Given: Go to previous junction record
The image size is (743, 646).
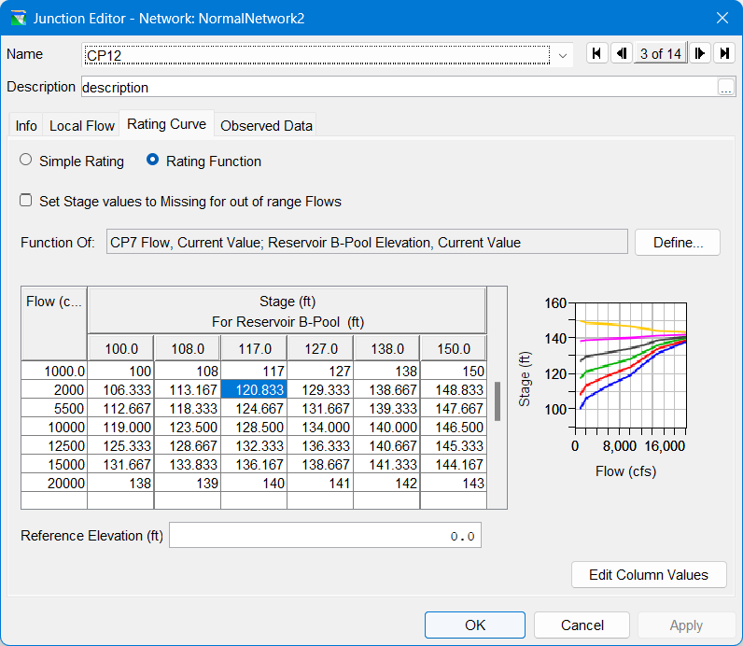Looking at the screenshot, I should (621, 54).
